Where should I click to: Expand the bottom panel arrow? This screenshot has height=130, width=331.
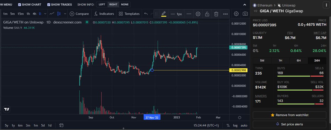[x=123, y=129]
